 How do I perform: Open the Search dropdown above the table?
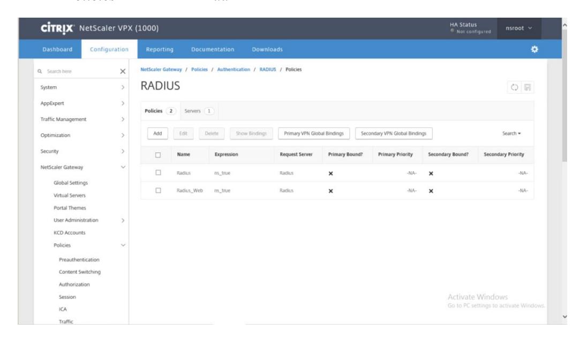511,133
